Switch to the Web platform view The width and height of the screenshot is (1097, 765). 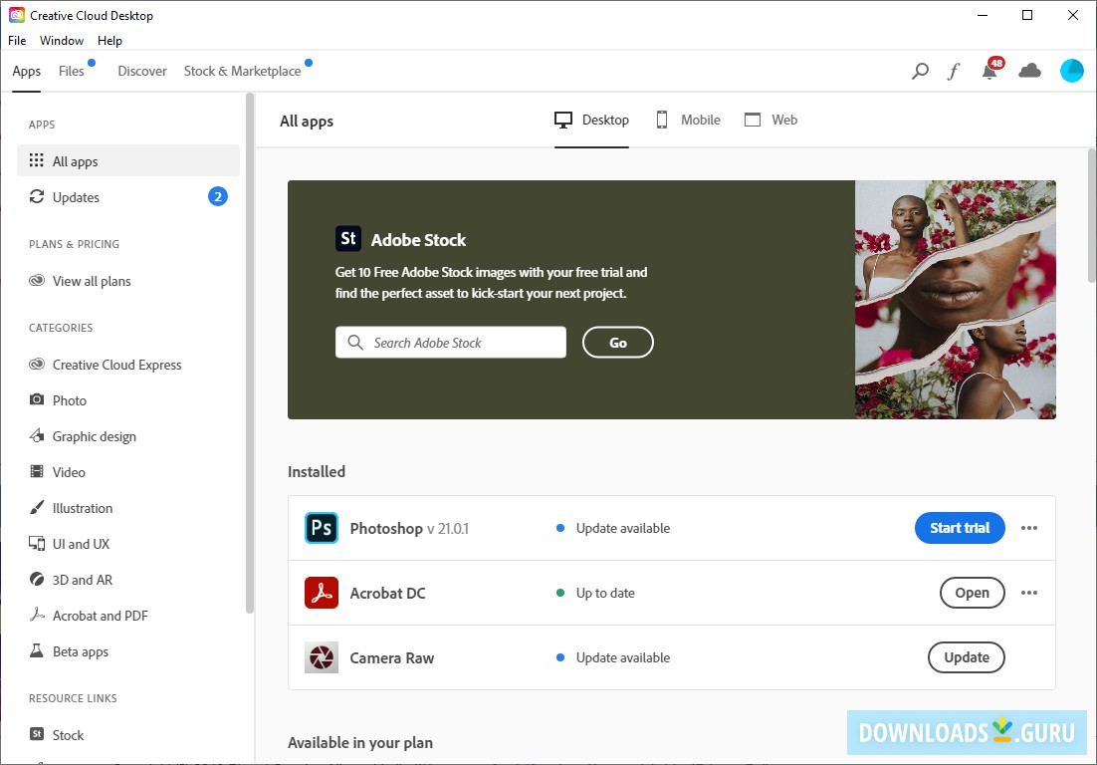(x=771, y=120)
